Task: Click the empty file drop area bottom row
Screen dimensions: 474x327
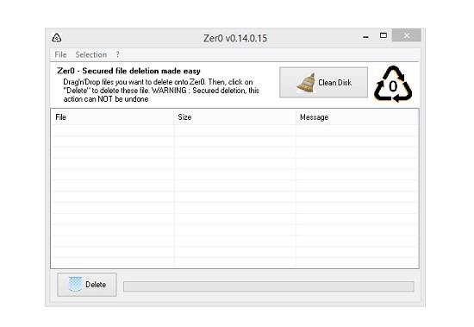Action: (x=234, y=262)
